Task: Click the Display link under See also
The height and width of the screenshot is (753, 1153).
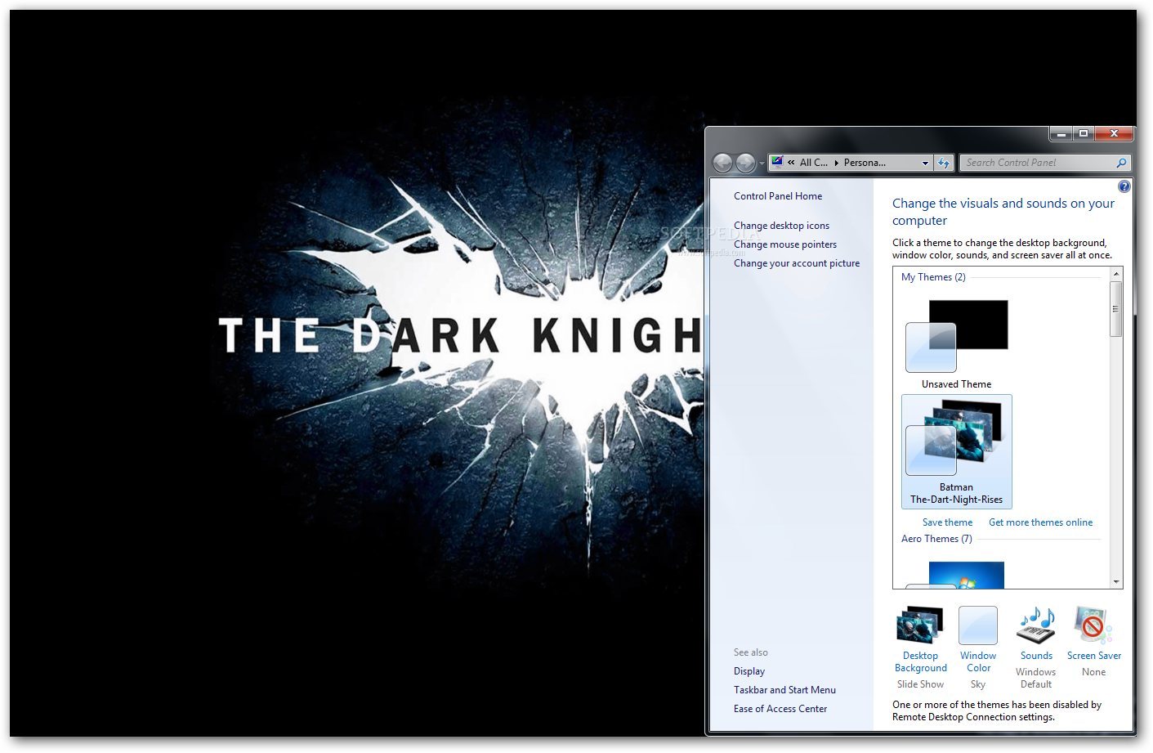Action: tap(749, 671)
